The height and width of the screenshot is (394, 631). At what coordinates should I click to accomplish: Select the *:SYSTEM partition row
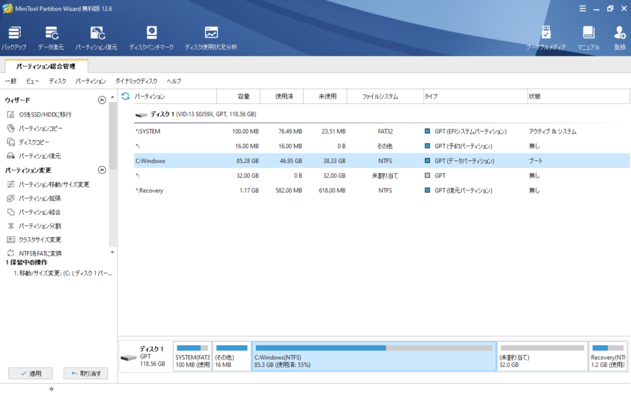pos(382,131)
